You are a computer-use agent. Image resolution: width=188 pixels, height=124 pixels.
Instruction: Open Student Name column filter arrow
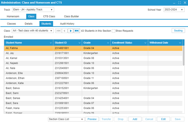tap(51, 43)
